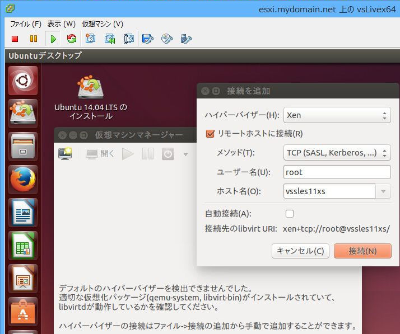Expand the ホスト名 host list arrow
400x334 pixels.
[383, 191]
